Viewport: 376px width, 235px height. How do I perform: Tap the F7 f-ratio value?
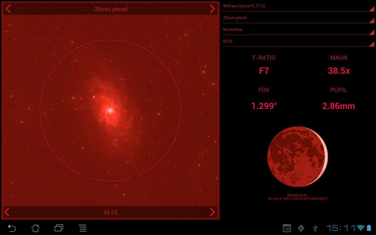point(264,71)
